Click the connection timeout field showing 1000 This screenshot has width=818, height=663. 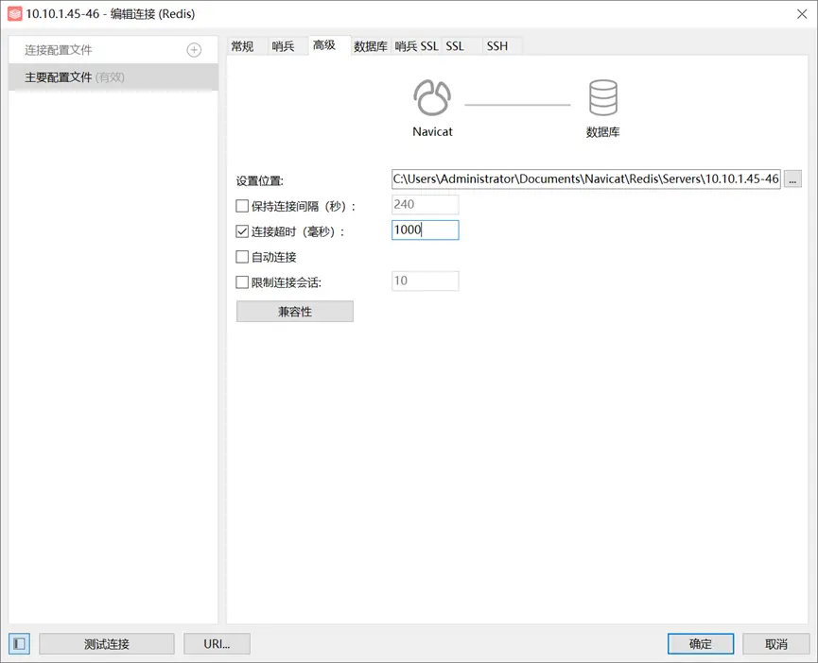pyautogui.click(x=426, y=229)
